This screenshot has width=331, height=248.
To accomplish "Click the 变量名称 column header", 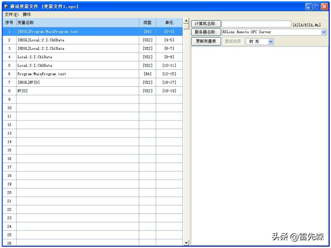I will 78,23.
